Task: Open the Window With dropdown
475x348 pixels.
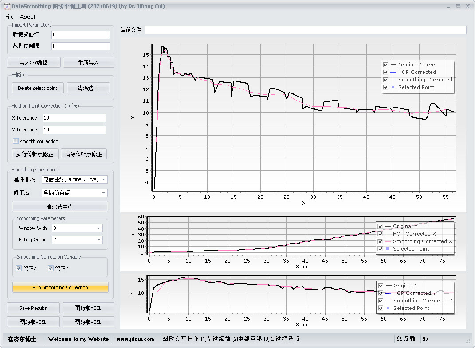Action: pos(77,228)
